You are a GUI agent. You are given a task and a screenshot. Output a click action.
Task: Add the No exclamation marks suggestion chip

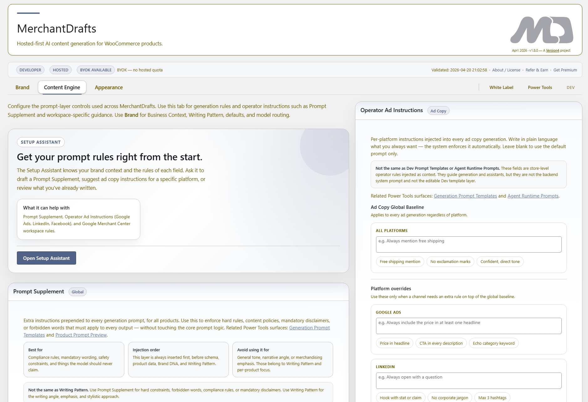450,262
